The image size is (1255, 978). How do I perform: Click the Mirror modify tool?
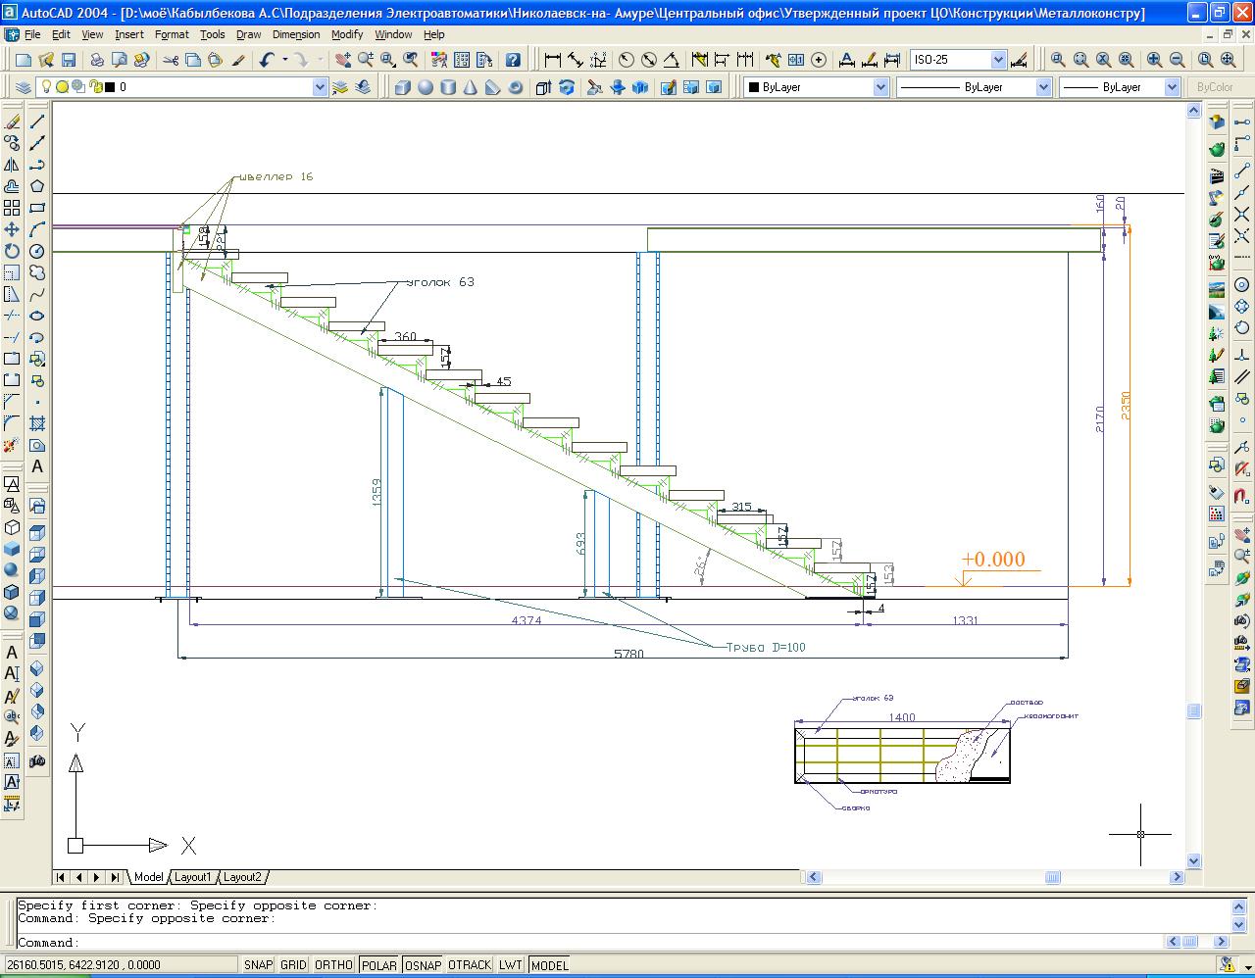tap(12, 165)
